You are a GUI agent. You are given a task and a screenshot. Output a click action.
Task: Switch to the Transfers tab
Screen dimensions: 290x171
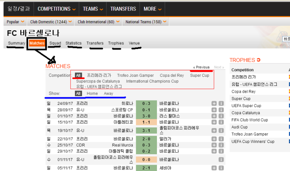click(95, 43)
